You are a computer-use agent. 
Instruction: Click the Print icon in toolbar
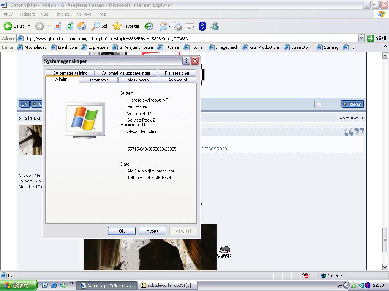click(x=178, y=26)
